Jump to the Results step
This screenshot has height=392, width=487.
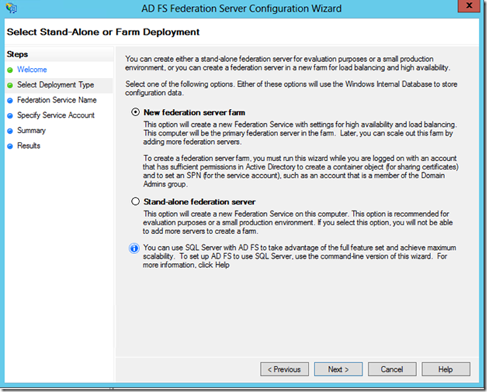coord(28,145)
